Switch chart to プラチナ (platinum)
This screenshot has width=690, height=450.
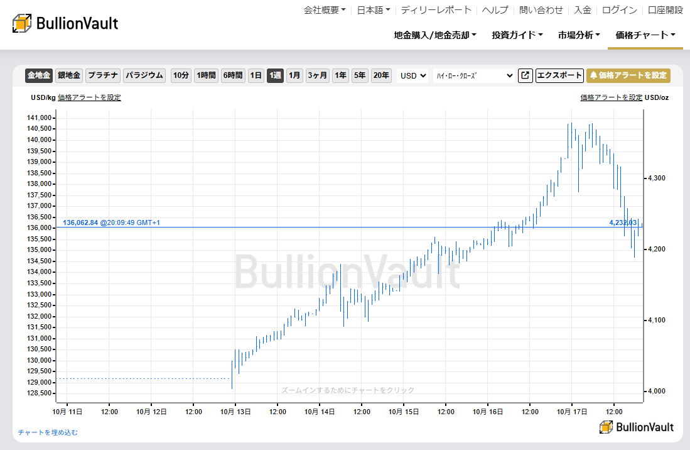tap(103, 75)
